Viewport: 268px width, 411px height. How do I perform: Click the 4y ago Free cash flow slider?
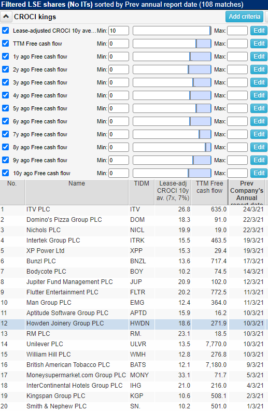(x=172, y=95)
